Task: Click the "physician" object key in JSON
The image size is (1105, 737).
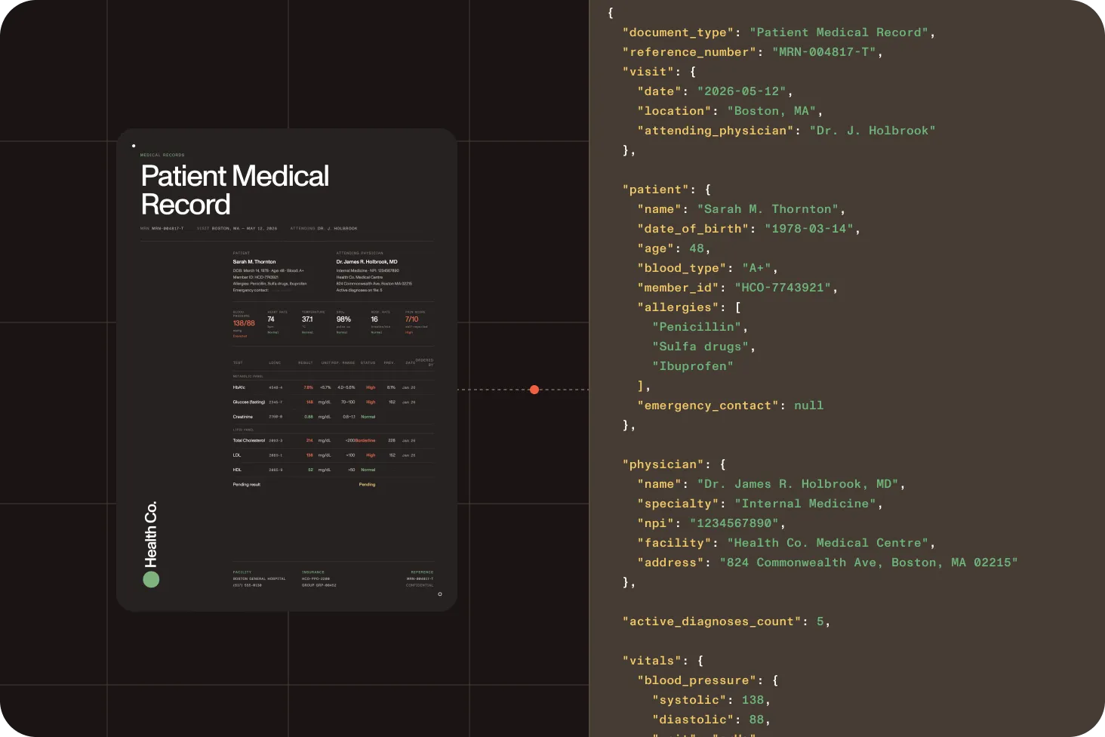Action: click(664, 464)
